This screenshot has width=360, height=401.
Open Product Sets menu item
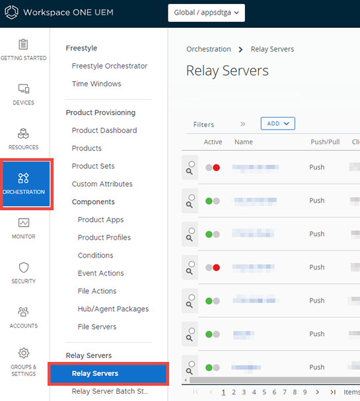coord(93,166)
